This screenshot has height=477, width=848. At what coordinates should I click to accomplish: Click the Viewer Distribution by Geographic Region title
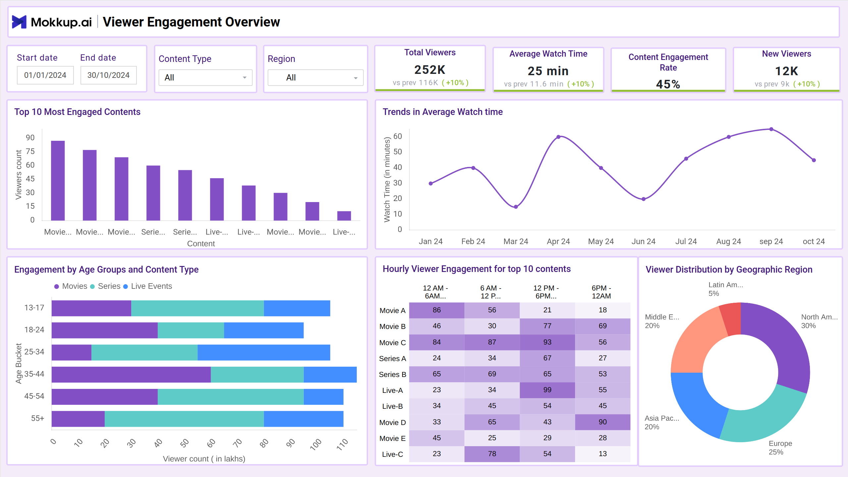(x=729, y=270)
